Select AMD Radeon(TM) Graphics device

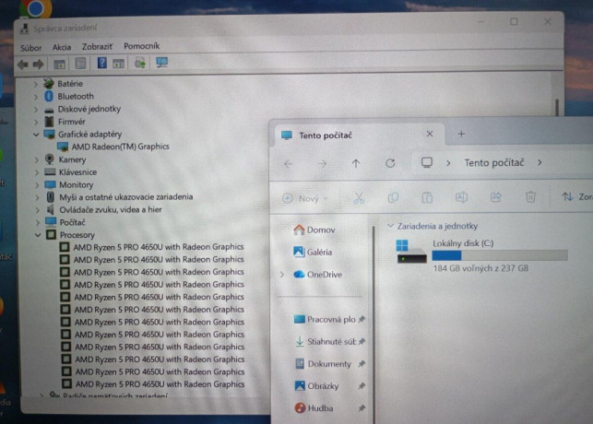point(120,147)
